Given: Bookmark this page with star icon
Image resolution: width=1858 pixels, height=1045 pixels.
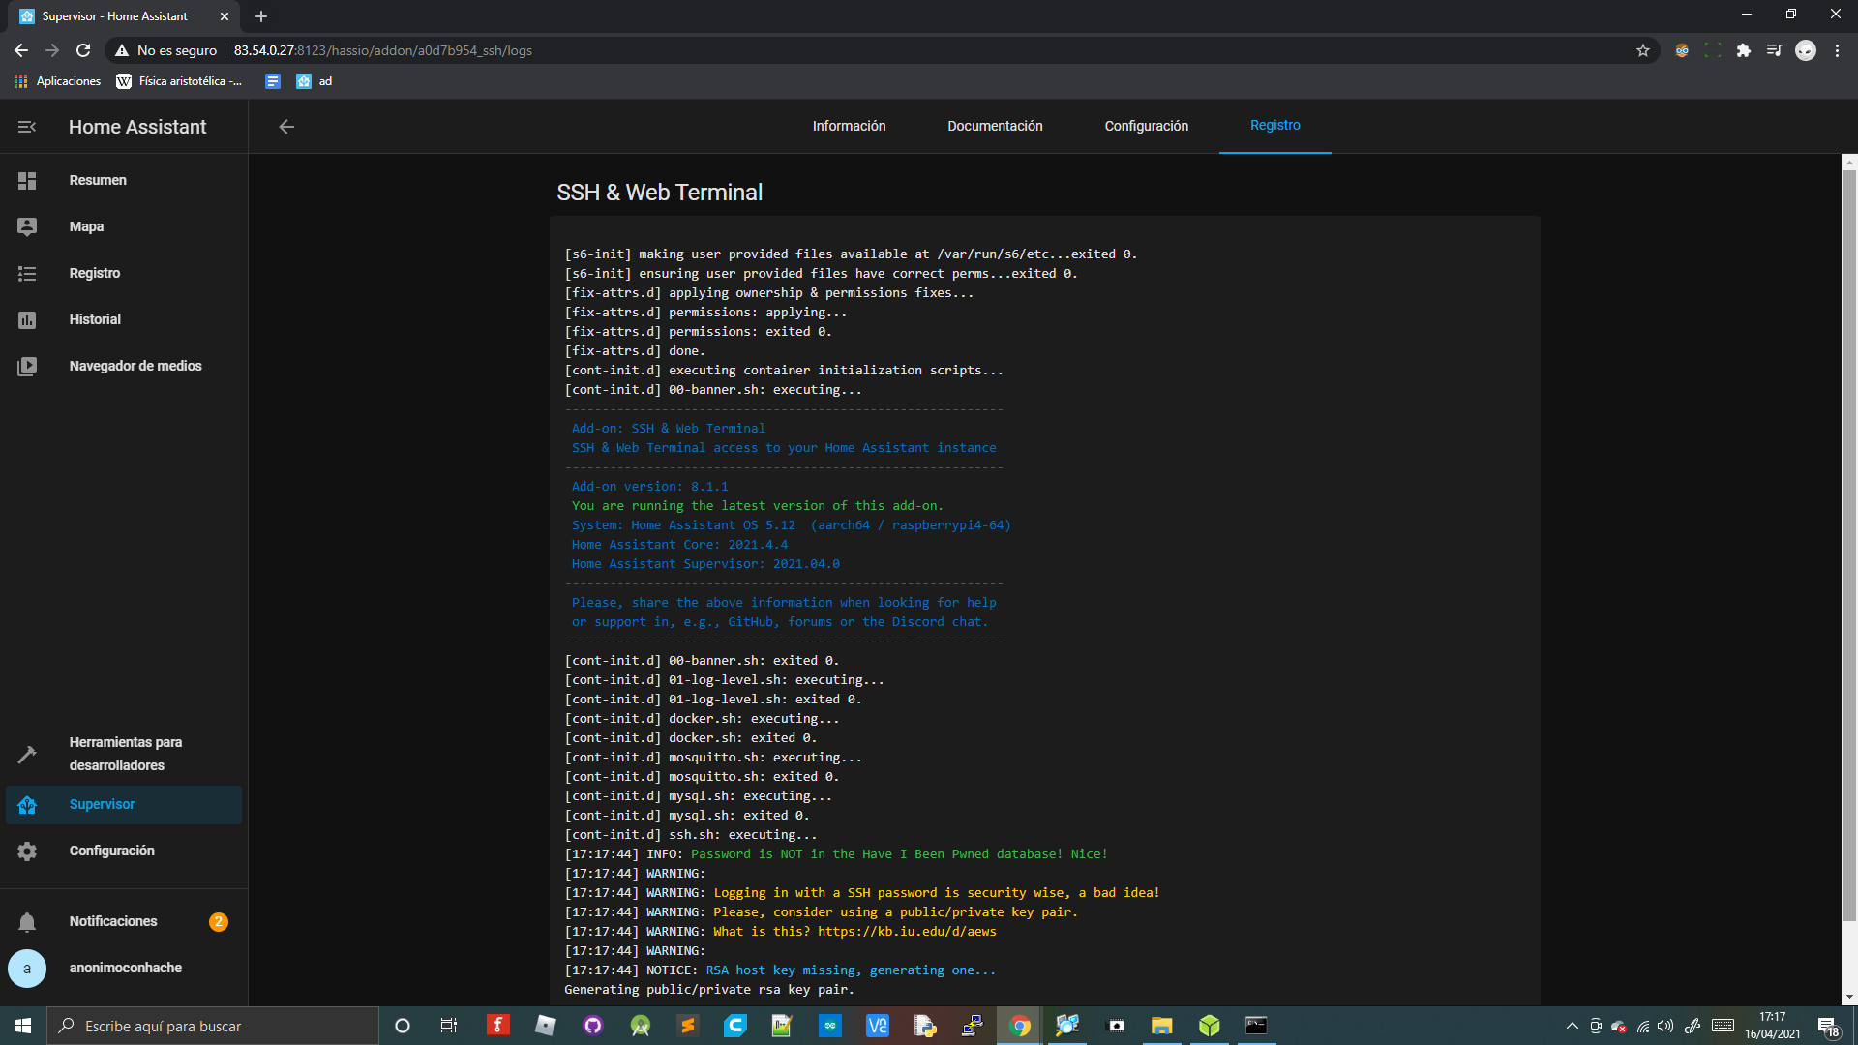Looking at the screenshot, I should point(1643,50).
